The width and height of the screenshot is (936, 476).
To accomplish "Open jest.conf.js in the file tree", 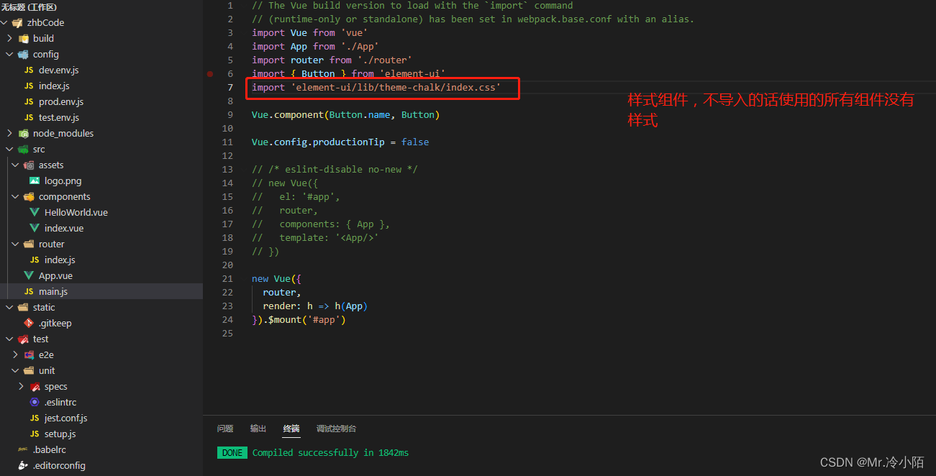I will click(x=65, y=418).
